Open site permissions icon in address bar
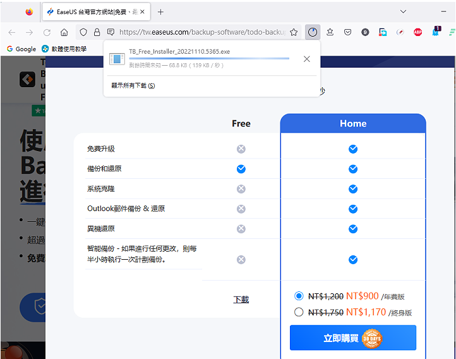 (x=111, y=32)
